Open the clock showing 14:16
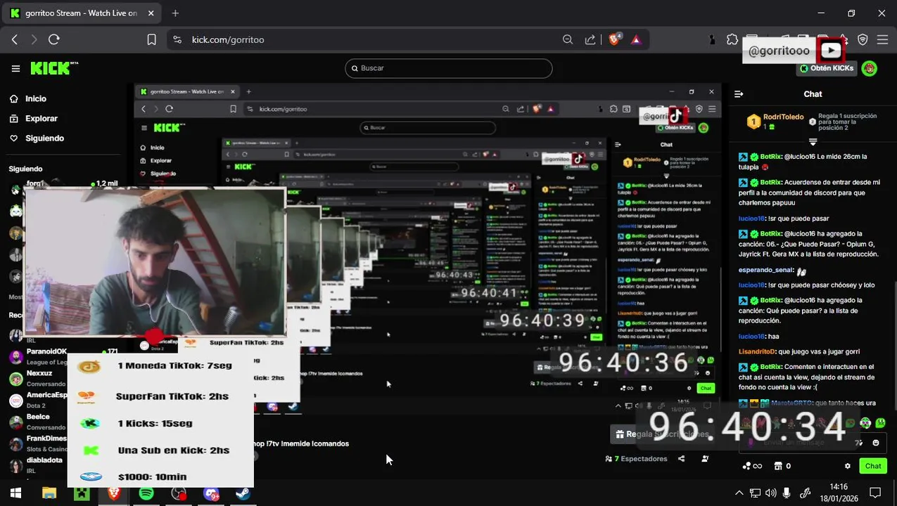The height and width of the screenshot is (506, 897). pos(838,493)
